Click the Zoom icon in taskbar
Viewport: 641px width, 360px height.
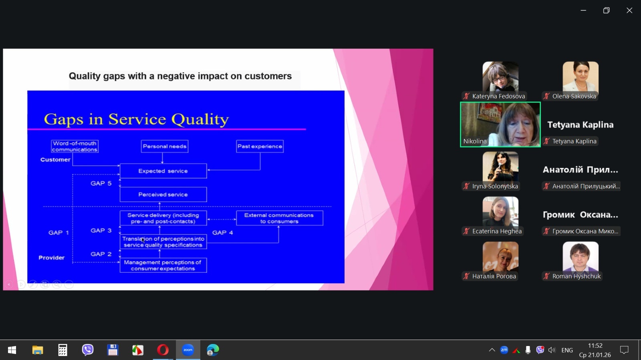point(188,350)
